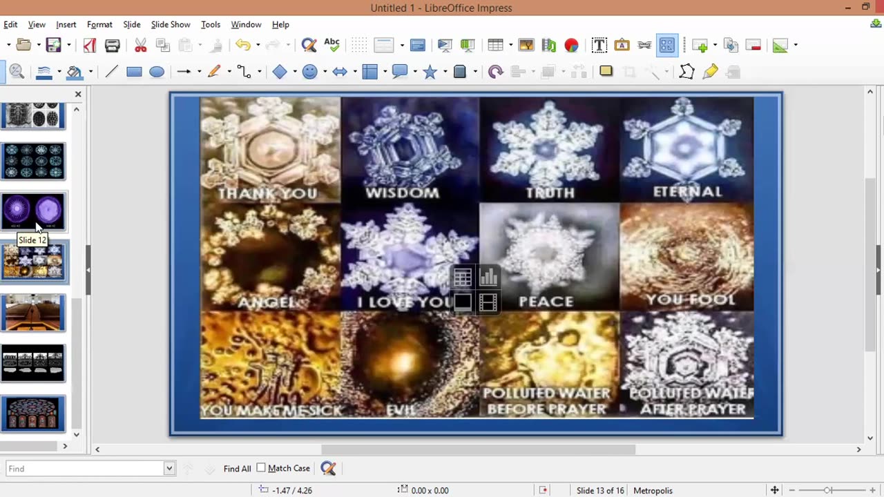Add a new slide

(x=700, y=46)
